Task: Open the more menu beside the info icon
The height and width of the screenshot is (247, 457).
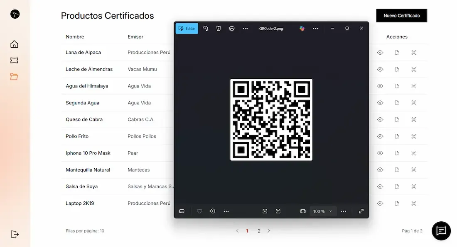Action: pos(226,211)
